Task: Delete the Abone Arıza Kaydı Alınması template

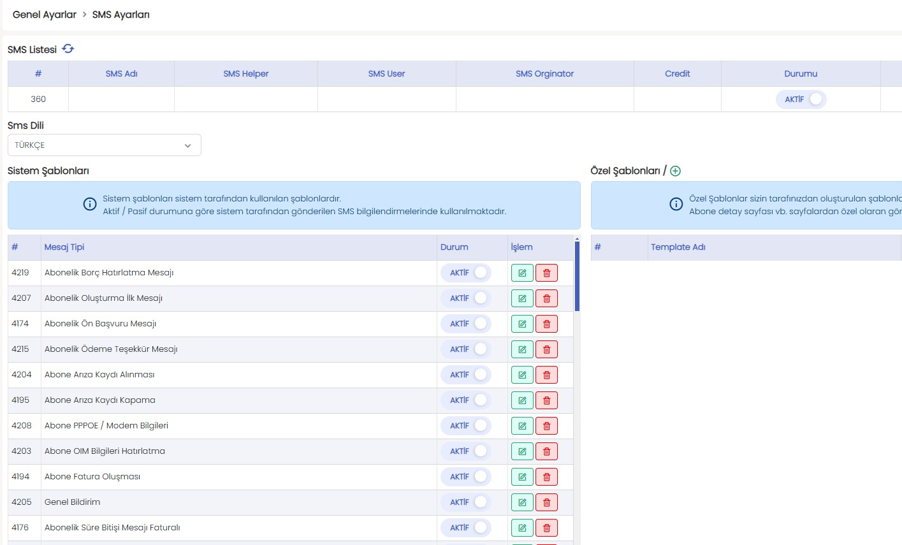Action: point(546,375)
